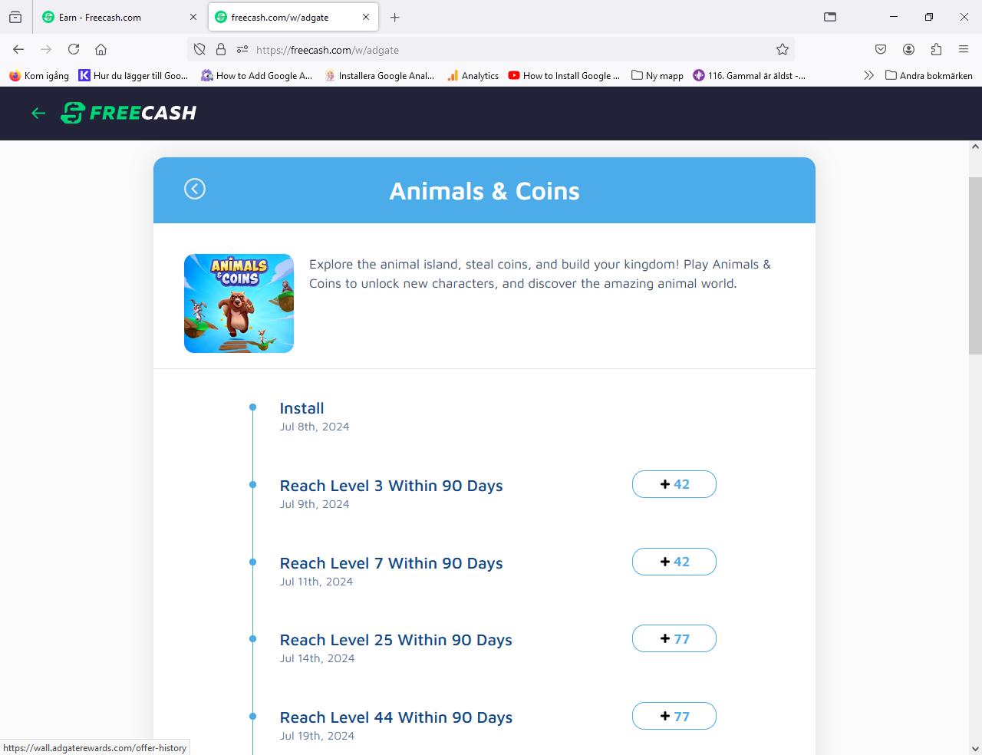Click the FREECASH logo

click(x=129, y=113)
